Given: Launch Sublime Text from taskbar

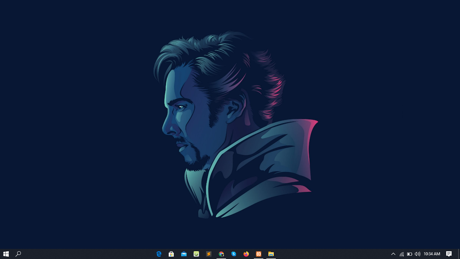Looking at the screenshot, I should [x=209, y=254].
